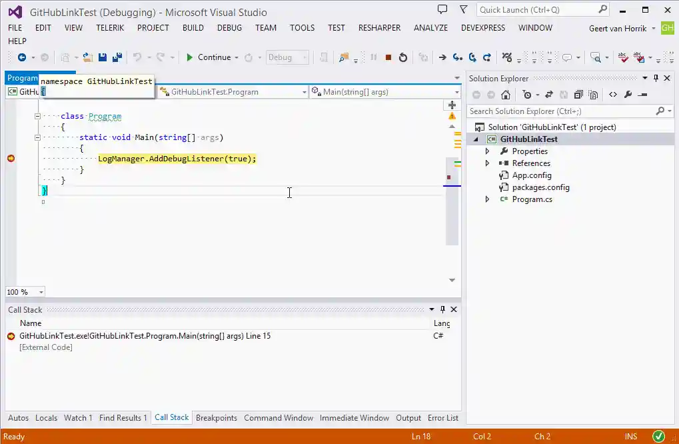Toggle Show All Files in Solution Explorer
The image size is (679, 444).
click(x=593, y=94)
